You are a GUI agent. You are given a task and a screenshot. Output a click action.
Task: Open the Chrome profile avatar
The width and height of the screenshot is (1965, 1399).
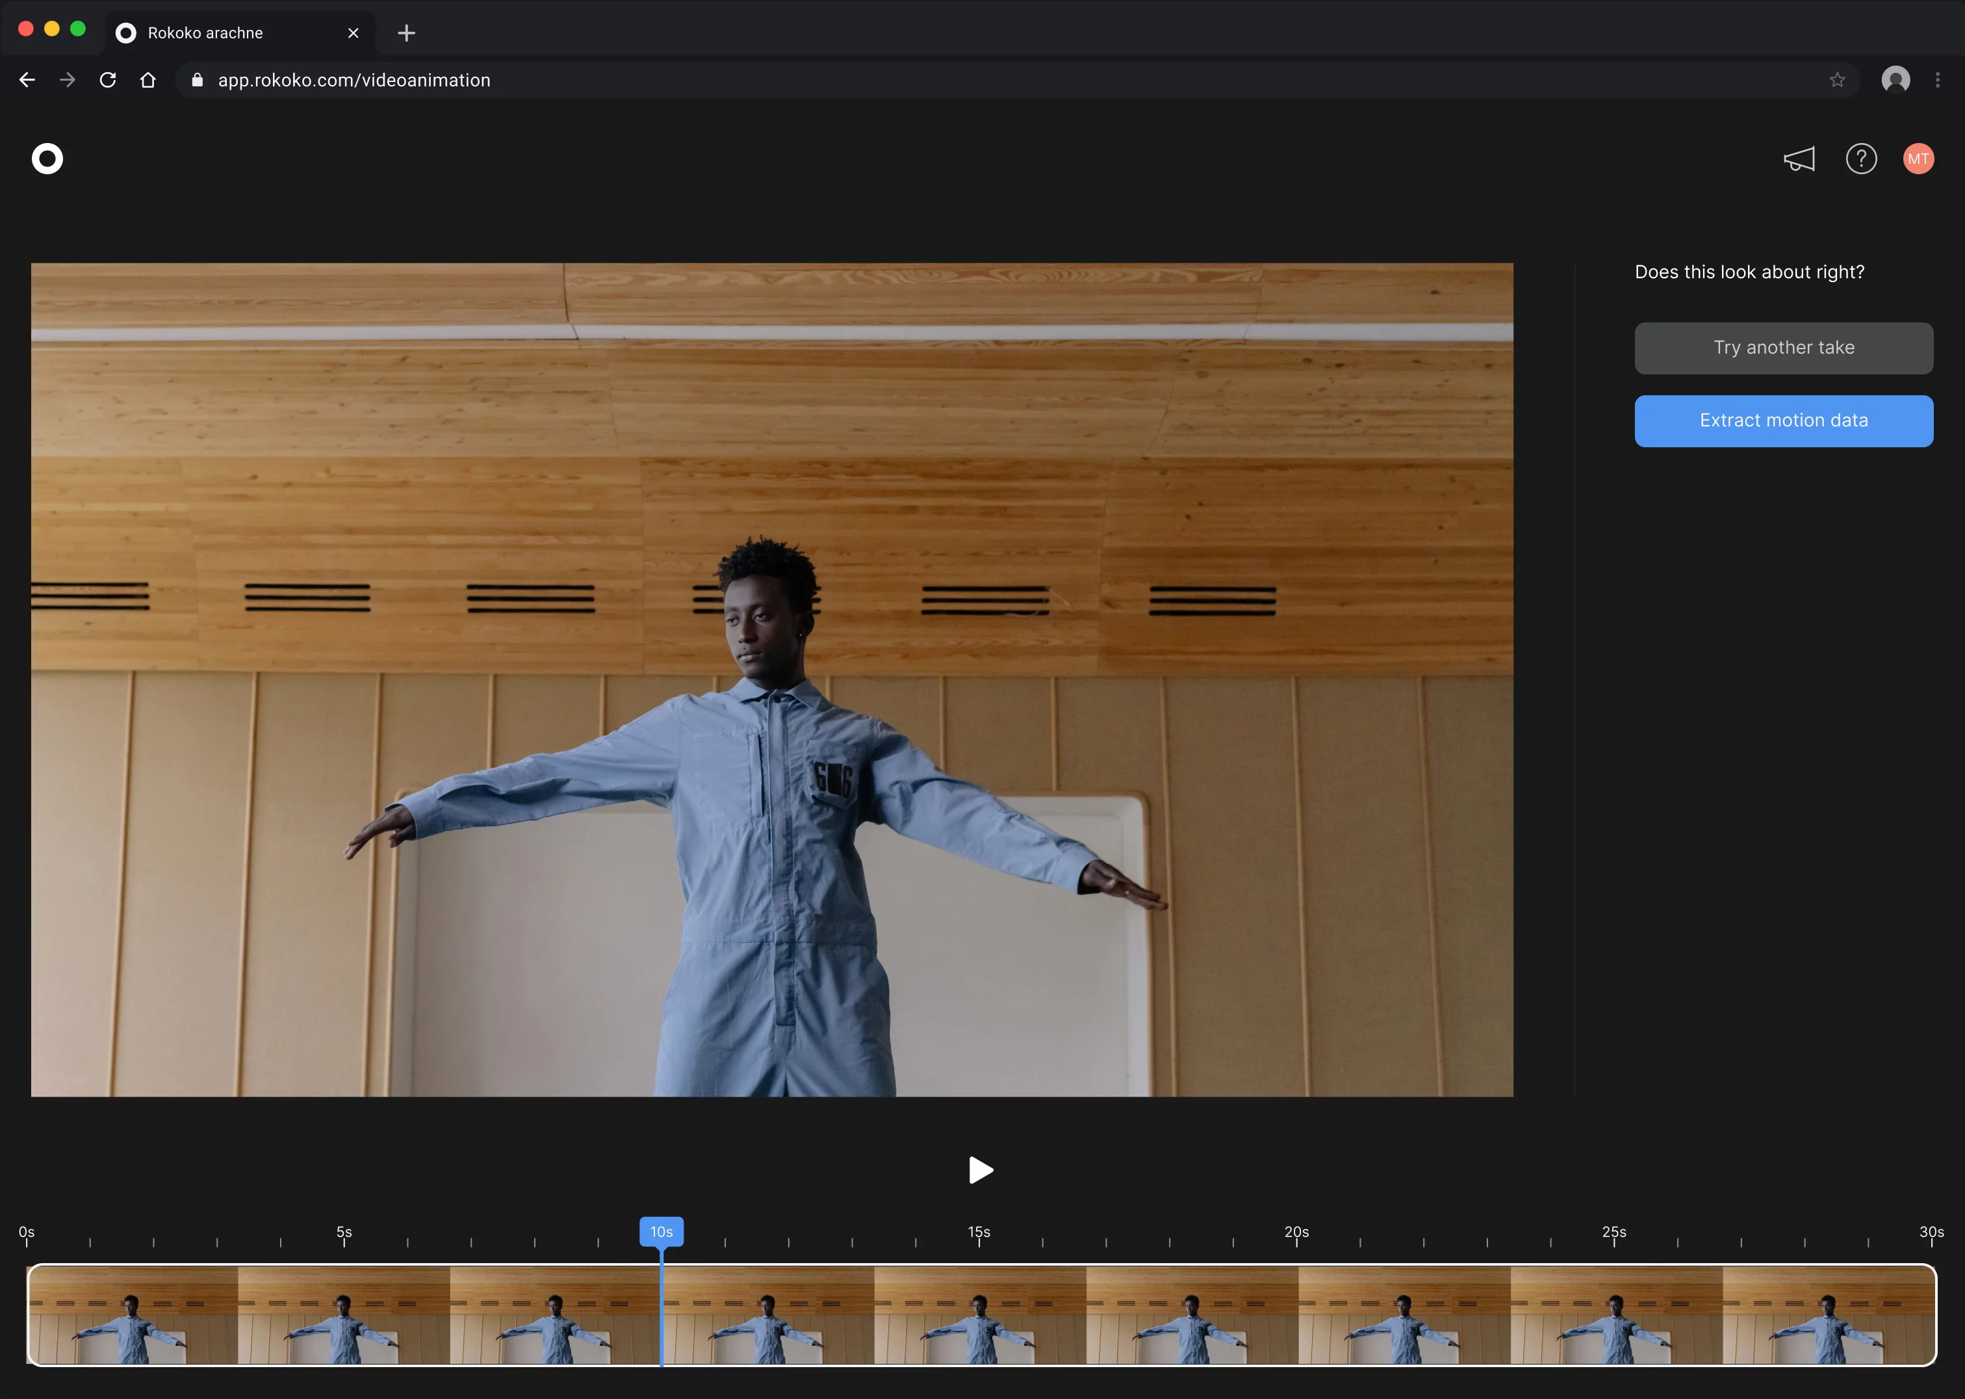pos(1896,79)
